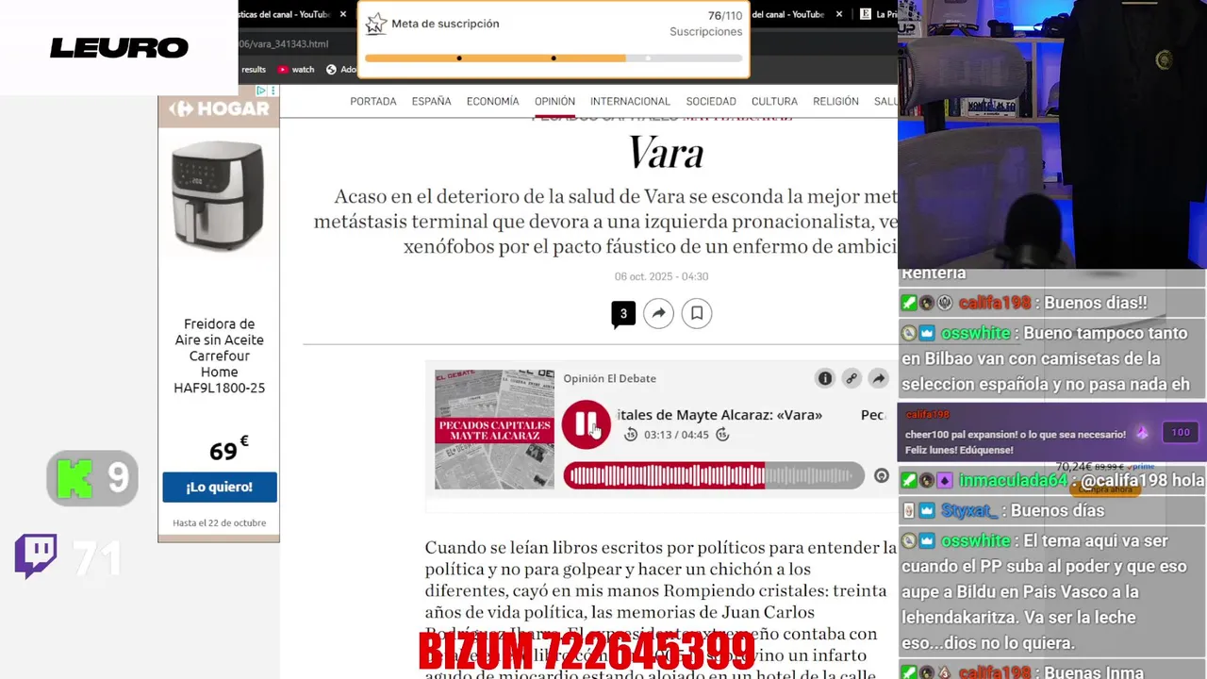The width and height of the screenshot is (1207, 679).
Task: Open the RELIGIÓN section
Action: coord(835,101)
